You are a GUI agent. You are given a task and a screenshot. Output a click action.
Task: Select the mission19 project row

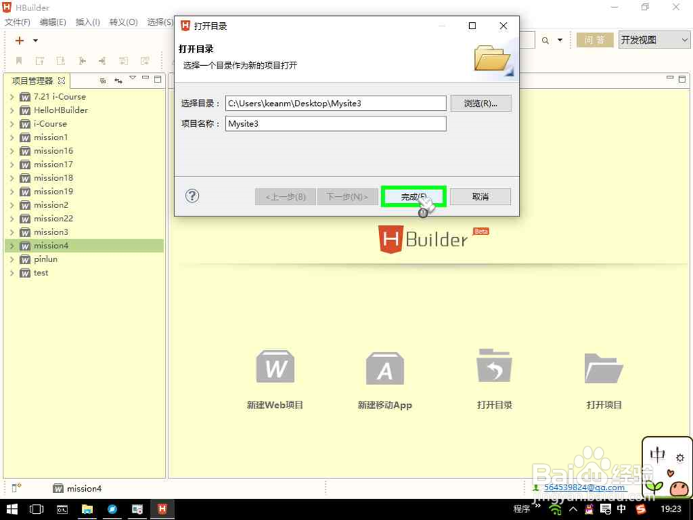click(84, 191)
